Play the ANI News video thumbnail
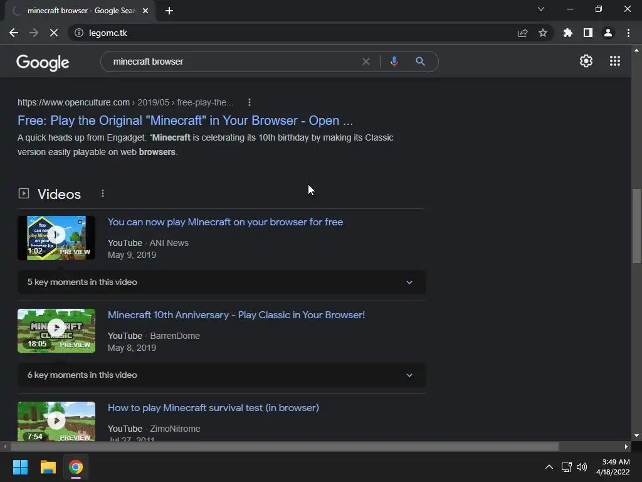The image size is (642, 482). (x=56, y=238)
